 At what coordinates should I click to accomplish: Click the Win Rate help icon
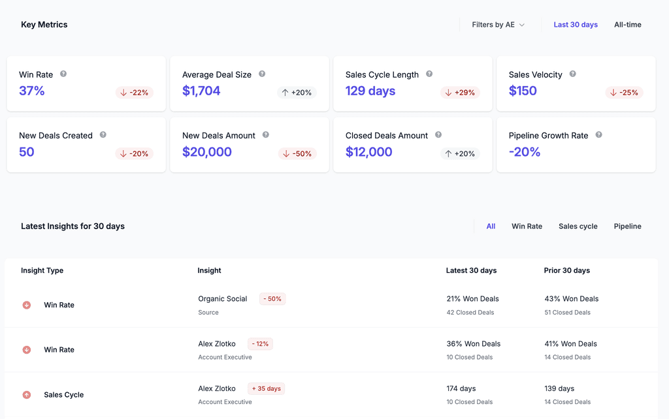pyautogui.click(x=63, y=74)
